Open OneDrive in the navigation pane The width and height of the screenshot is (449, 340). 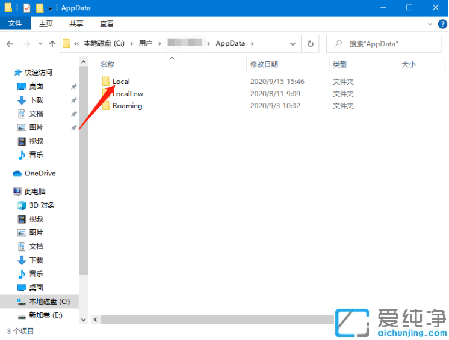click(40, 174)
